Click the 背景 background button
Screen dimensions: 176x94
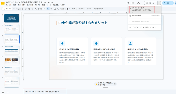point(74,9)
